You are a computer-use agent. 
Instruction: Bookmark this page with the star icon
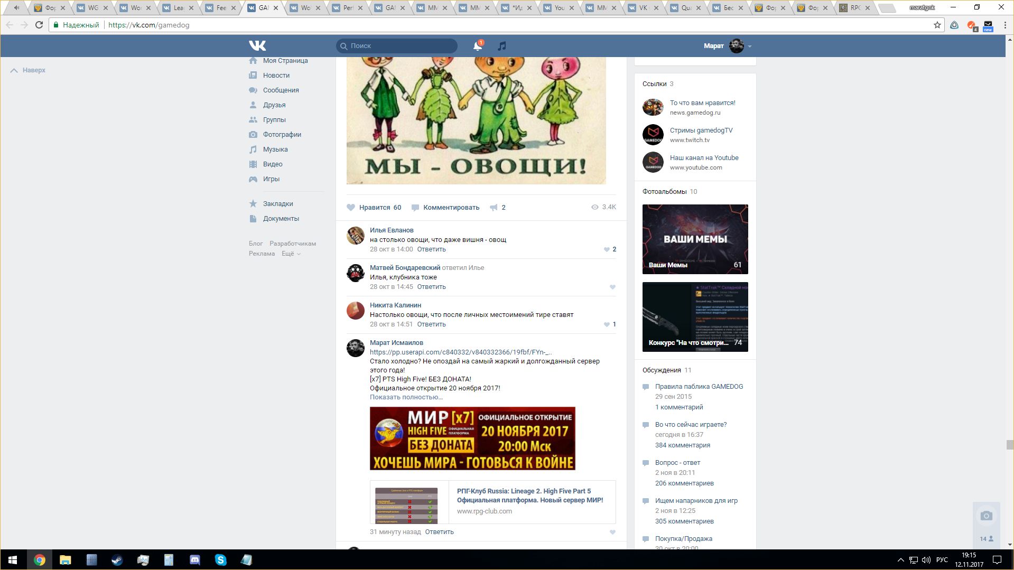click(x=937, y=25)
